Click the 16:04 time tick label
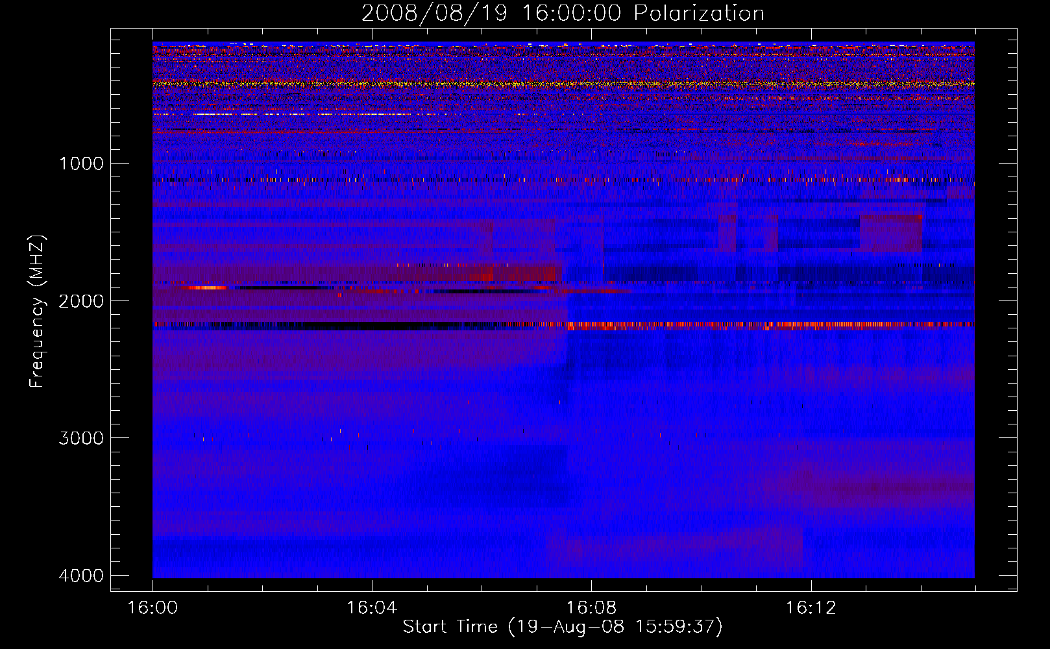1050x649 pixels. (372, 608)
